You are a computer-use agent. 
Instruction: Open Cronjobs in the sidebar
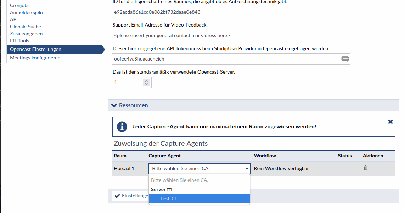click(x=20, y=5)
